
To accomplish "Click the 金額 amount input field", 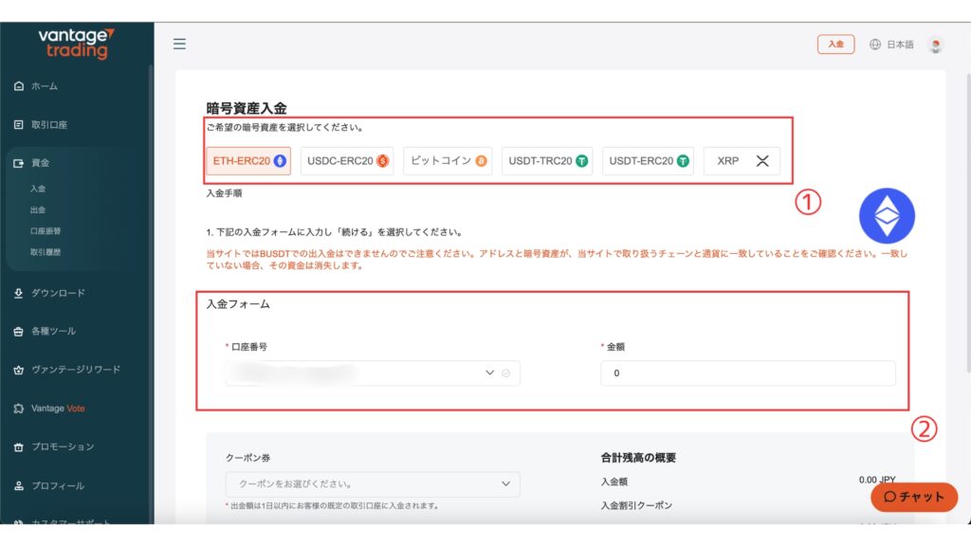I will 747,373.
